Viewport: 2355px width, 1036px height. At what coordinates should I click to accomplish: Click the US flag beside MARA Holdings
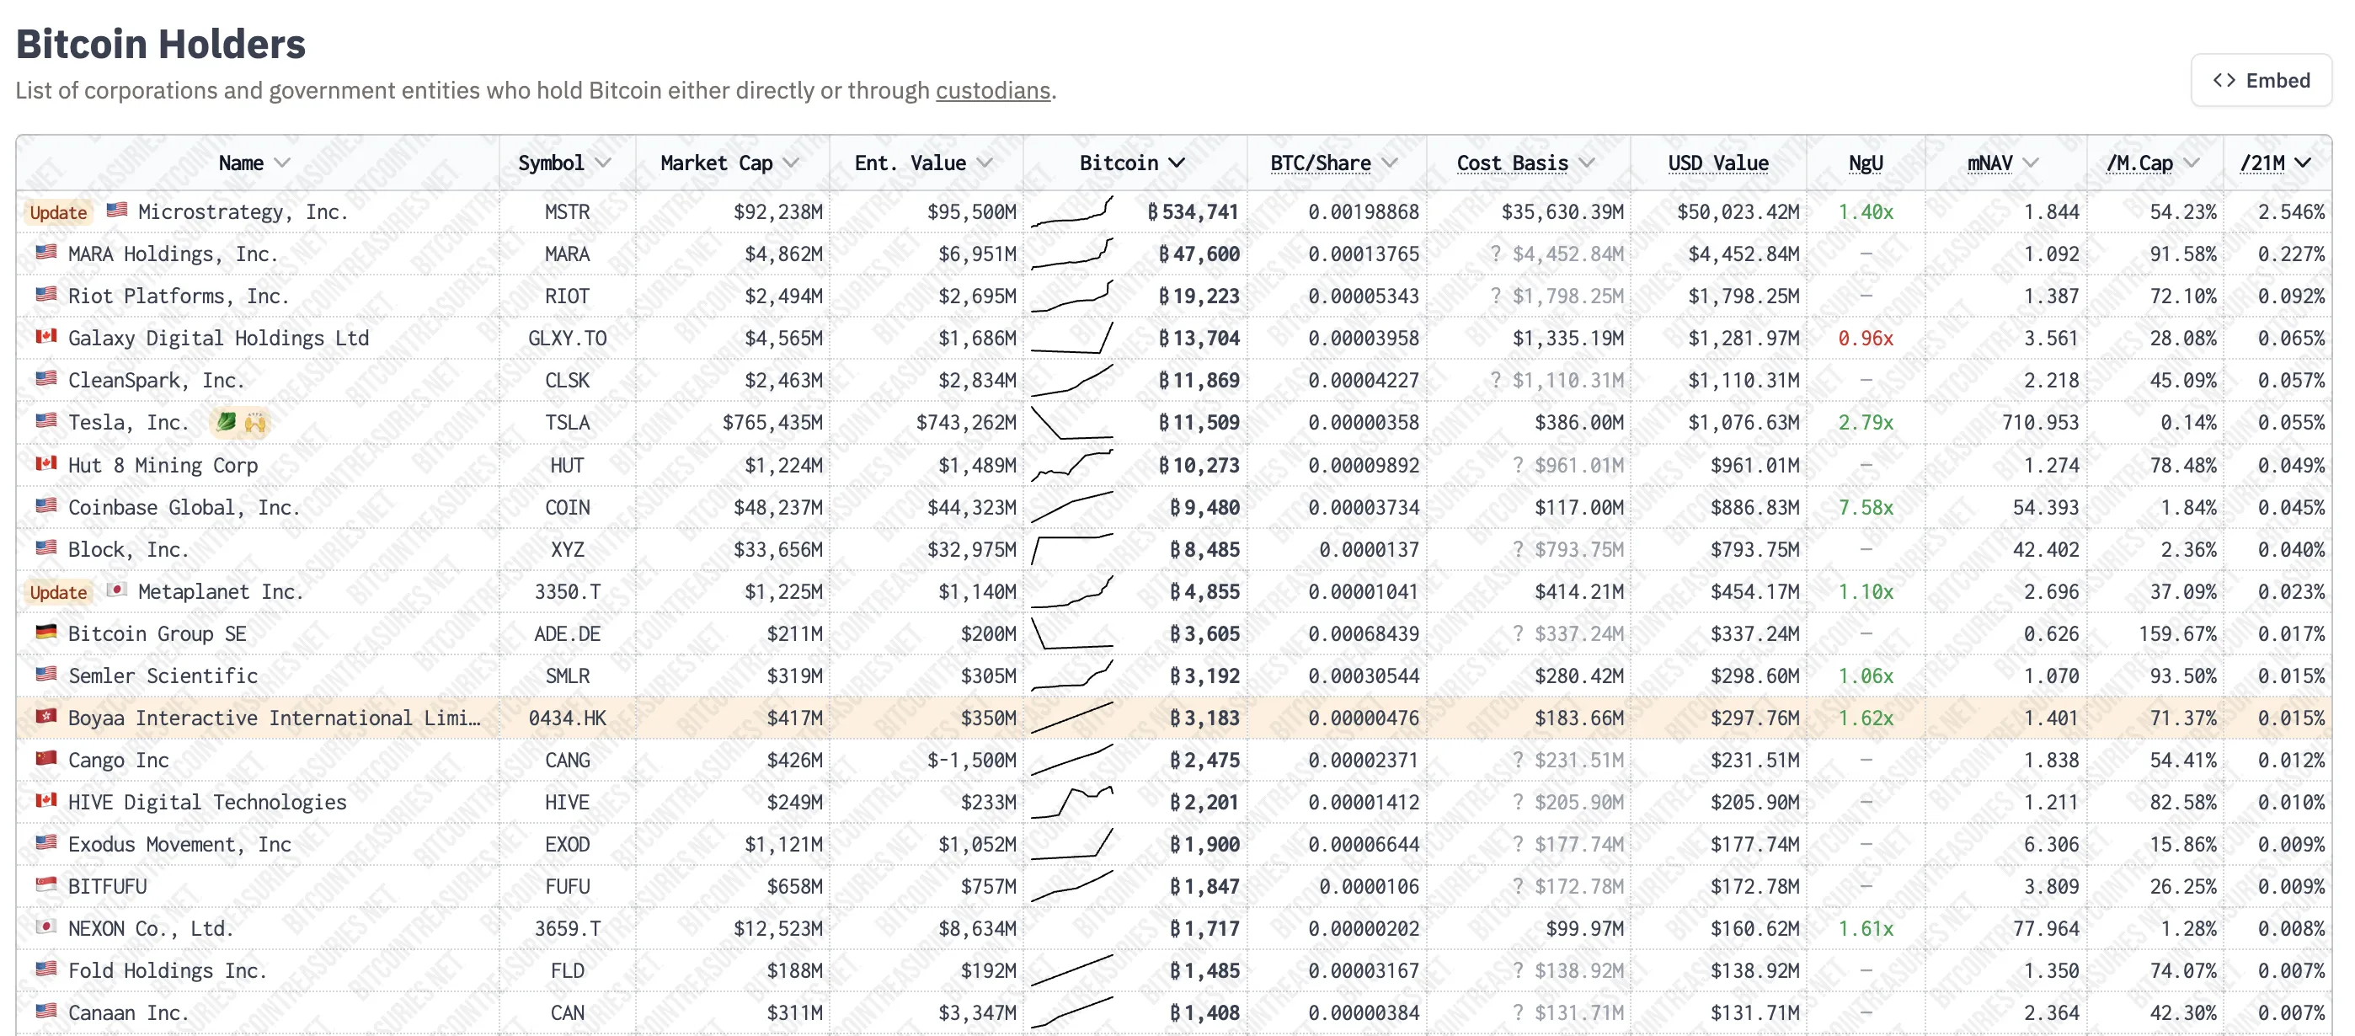pos(45,252)
